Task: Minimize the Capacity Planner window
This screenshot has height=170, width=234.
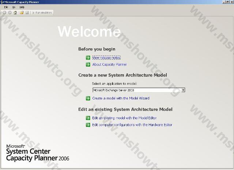Action: click(x=224, y=2)
